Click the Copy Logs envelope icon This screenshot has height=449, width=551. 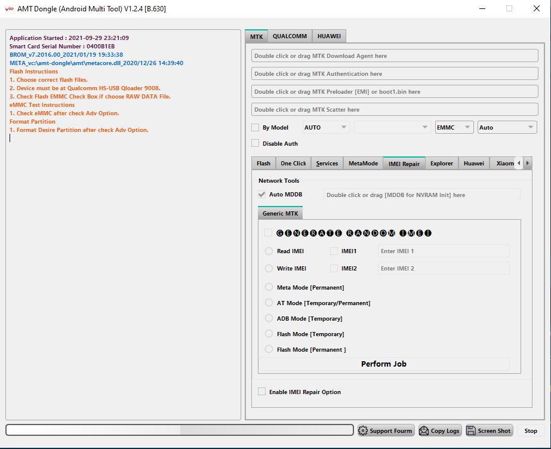424,430
